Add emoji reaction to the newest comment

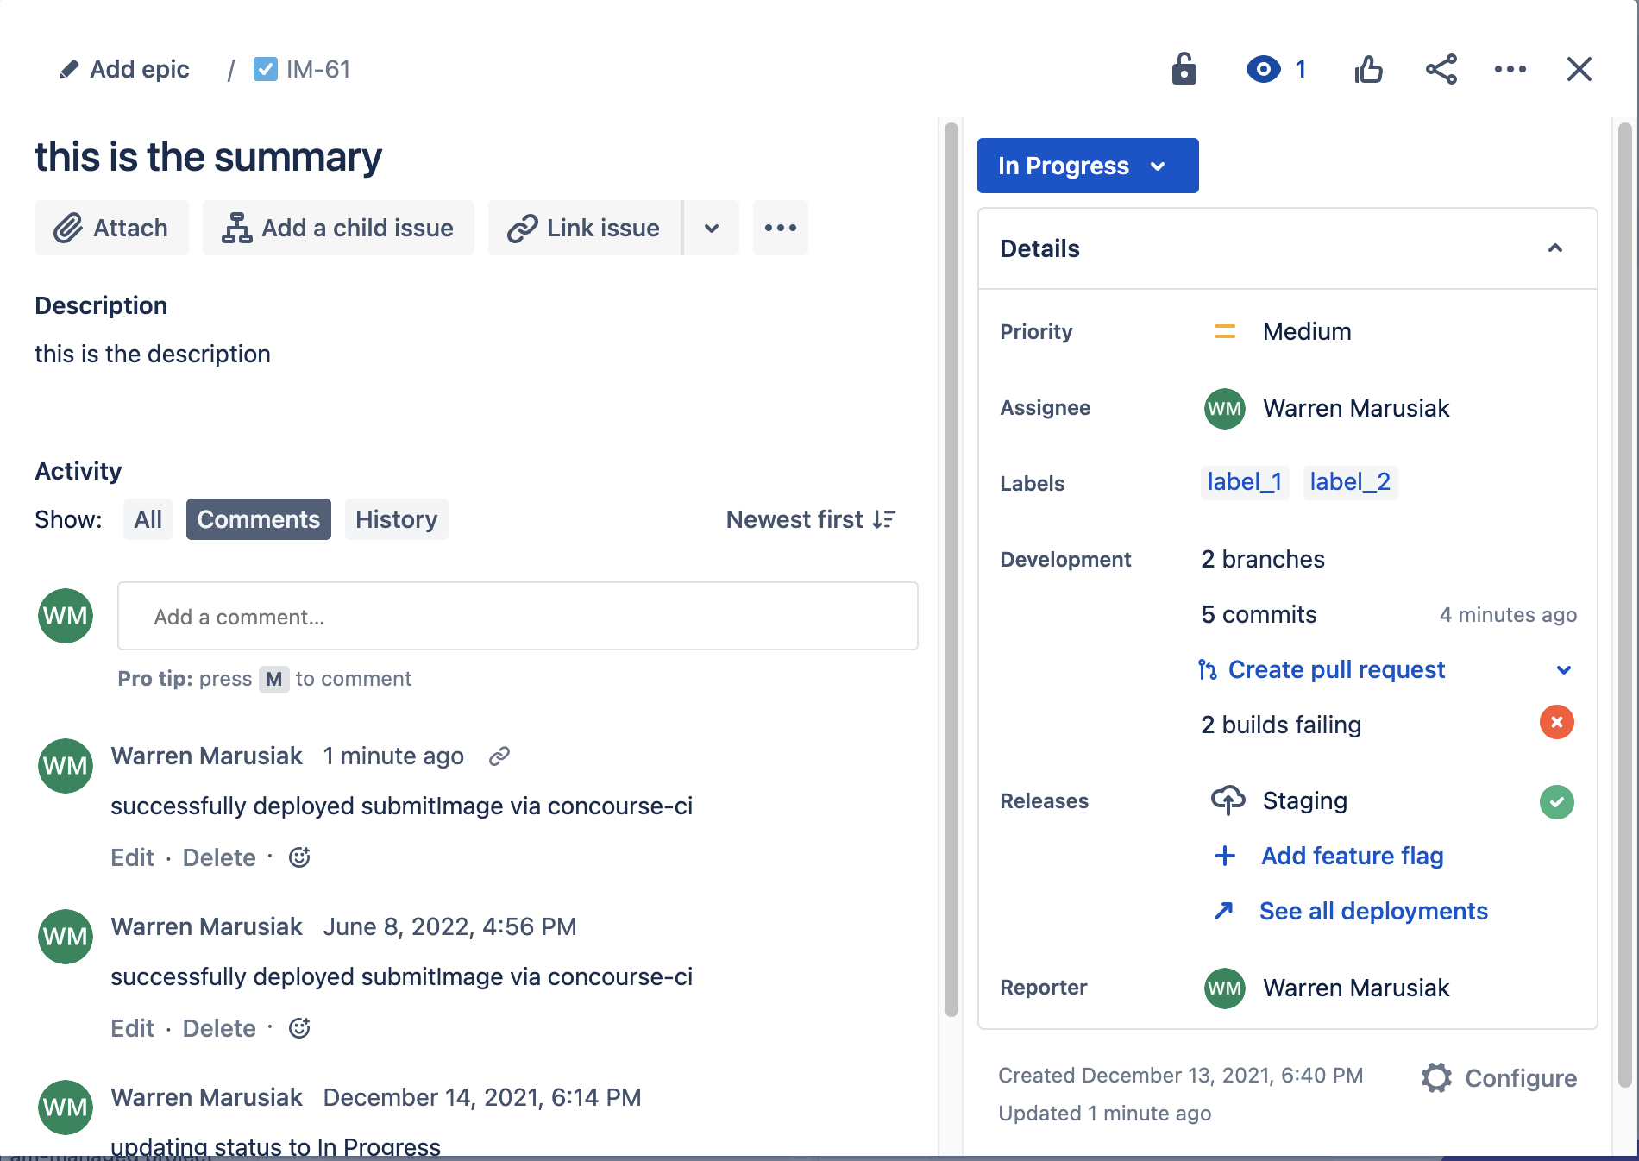pos(298,857)
